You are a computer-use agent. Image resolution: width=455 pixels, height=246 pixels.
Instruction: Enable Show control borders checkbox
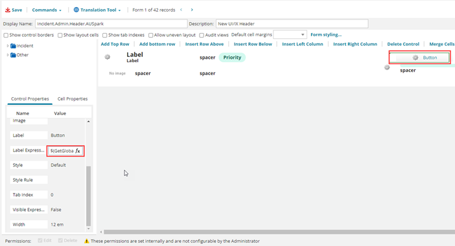click(6, 35)
